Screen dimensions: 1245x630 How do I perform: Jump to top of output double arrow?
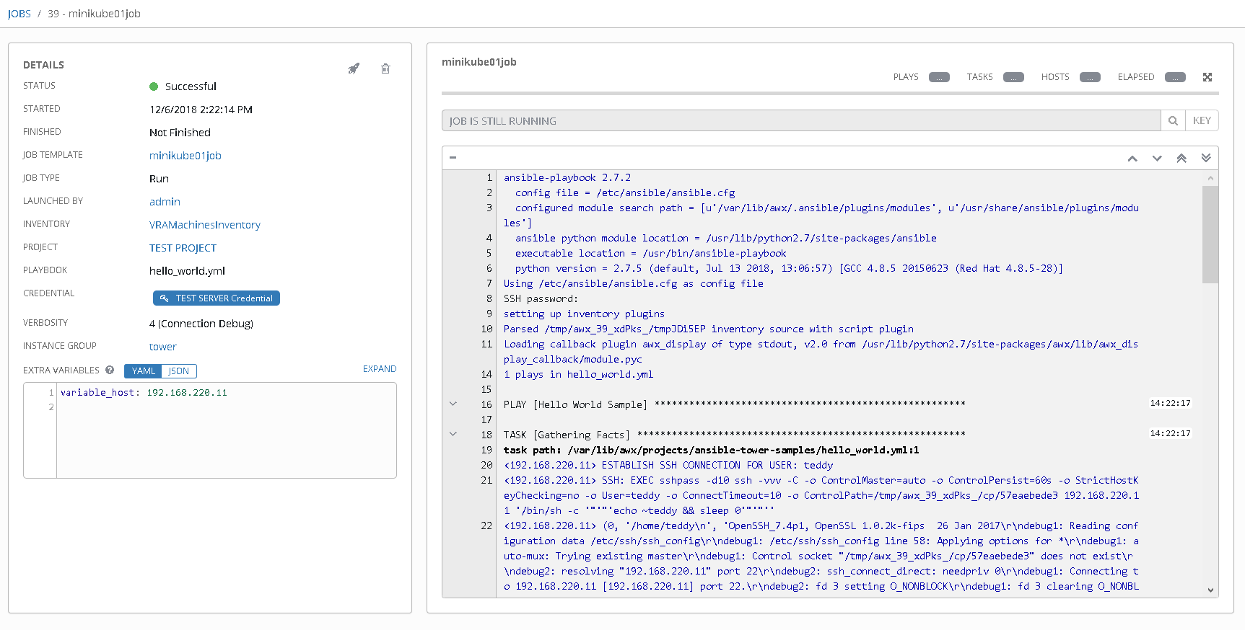[1181, 159]
